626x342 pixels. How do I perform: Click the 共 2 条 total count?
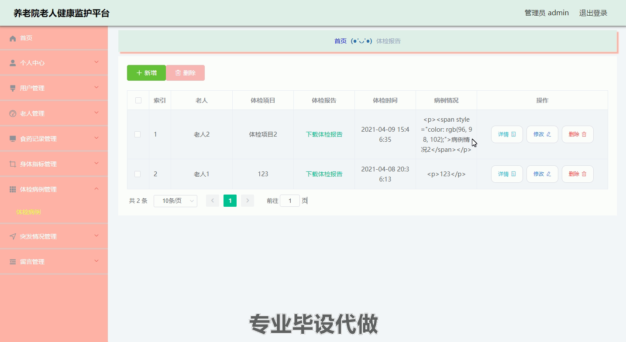[x=138, y=201]
